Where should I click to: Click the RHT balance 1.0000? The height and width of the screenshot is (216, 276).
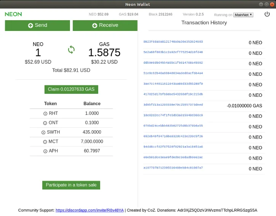click(x=92, y=113)
